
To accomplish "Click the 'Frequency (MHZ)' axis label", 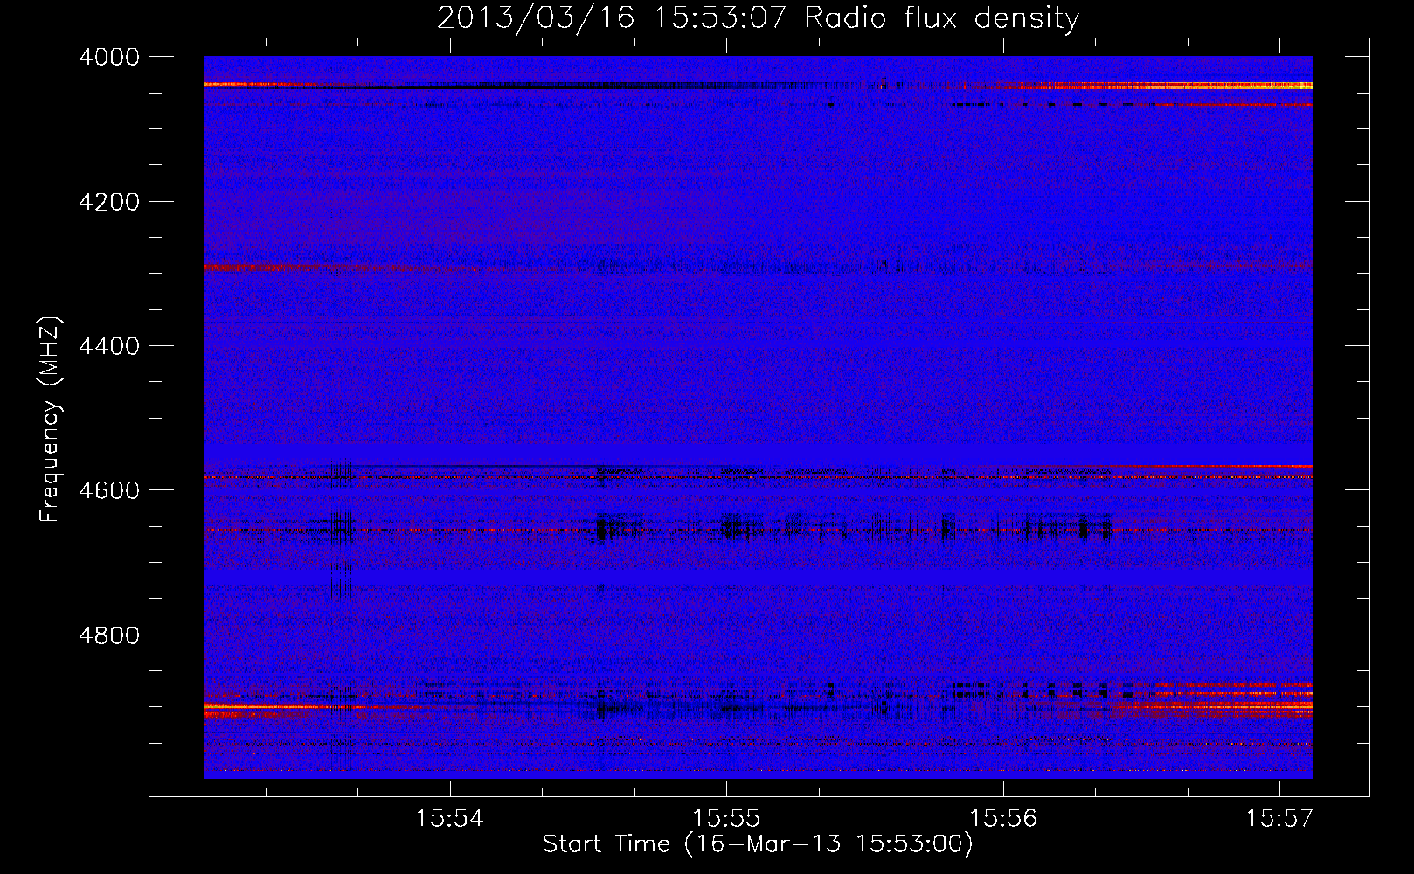I will click(51, 420).
